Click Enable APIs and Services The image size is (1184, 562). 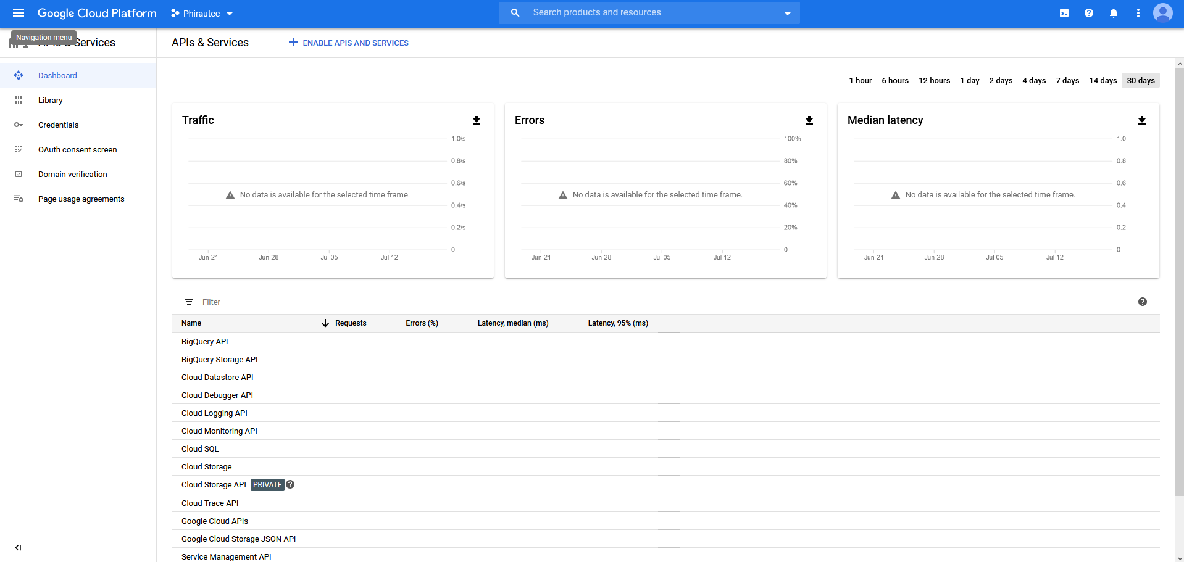(349, 43)
